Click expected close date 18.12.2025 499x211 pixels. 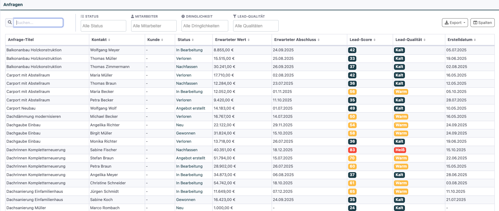(283, 150)
